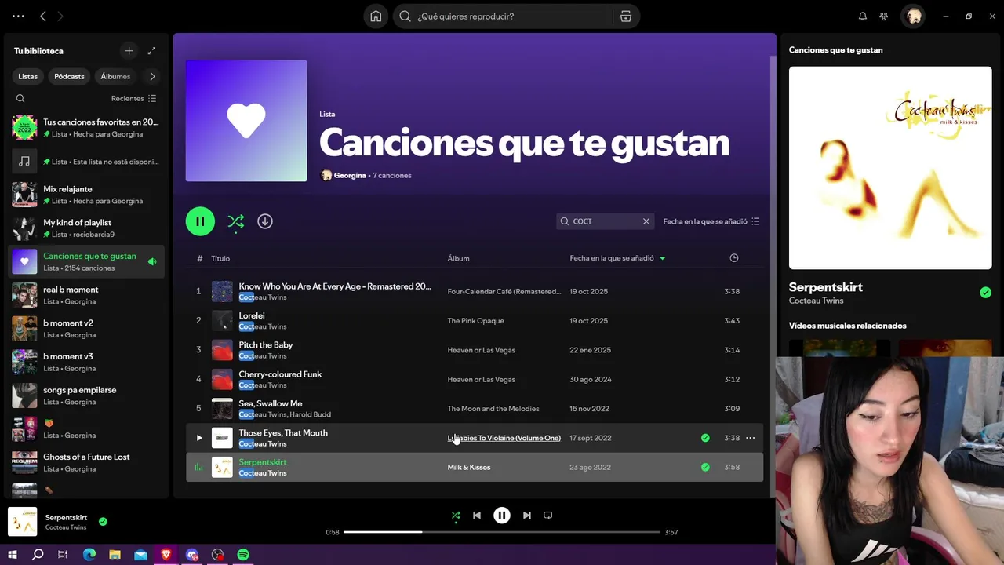
Task: Seek on the playback progress bar
Action: 502,532
